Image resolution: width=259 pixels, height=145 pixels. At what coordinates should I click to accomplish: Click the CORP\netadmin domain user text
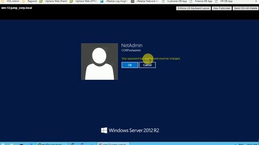pos(131,50)
